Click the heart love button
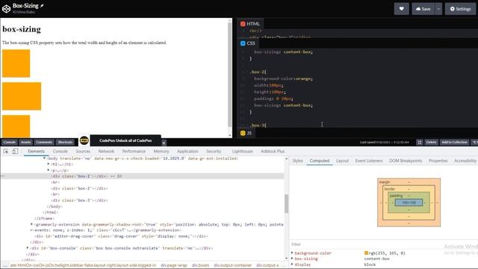 pyautogui.click(x=402, y=9)
